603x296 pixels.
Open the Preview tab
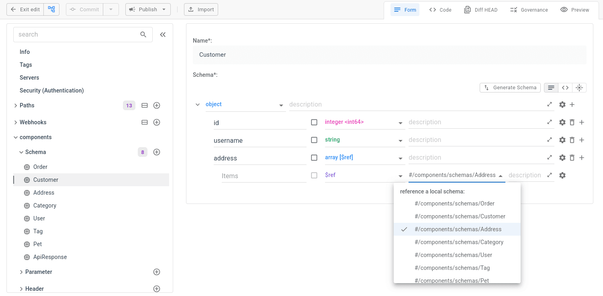575,10
